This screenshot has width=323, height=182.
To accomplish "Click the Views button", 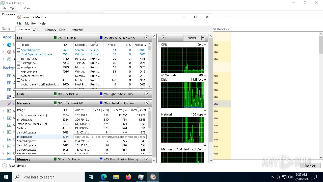I will pyautogui.click(x=192, y=38).
